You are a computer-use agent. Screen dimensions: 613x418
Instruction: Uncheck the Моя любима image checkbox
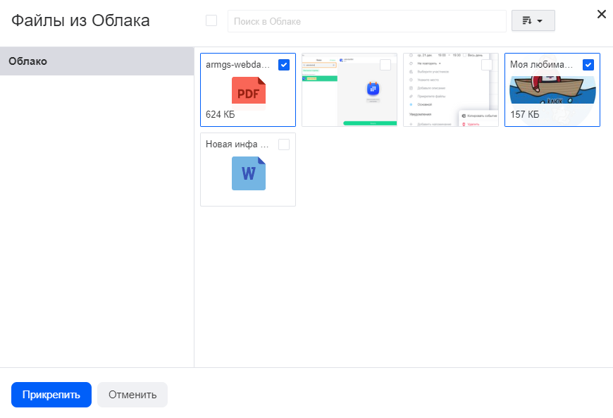[588, 65]
